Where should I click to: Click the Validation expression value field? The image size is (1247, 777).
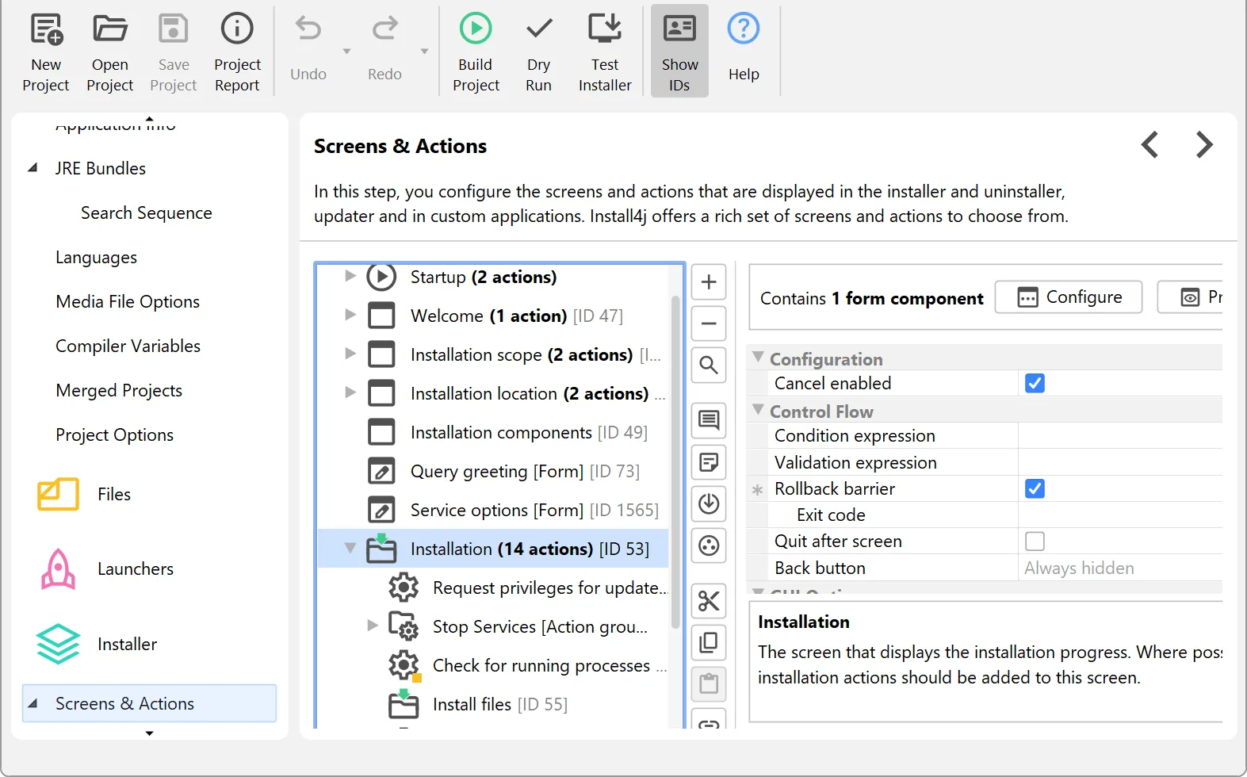(1119, 462)
